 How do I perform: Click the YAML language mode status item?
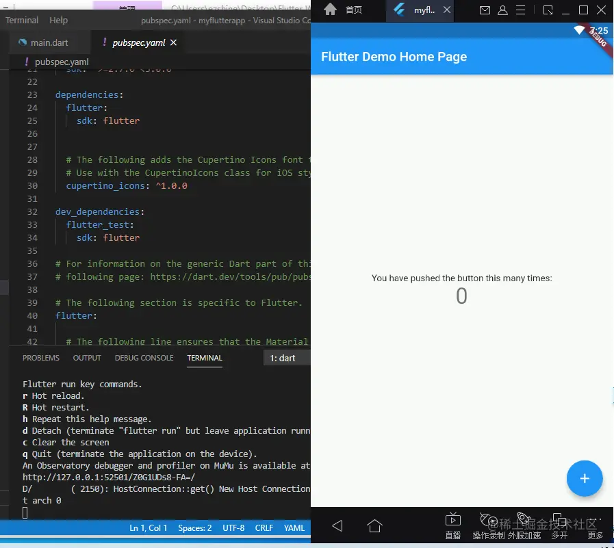[x=294, y=528]
